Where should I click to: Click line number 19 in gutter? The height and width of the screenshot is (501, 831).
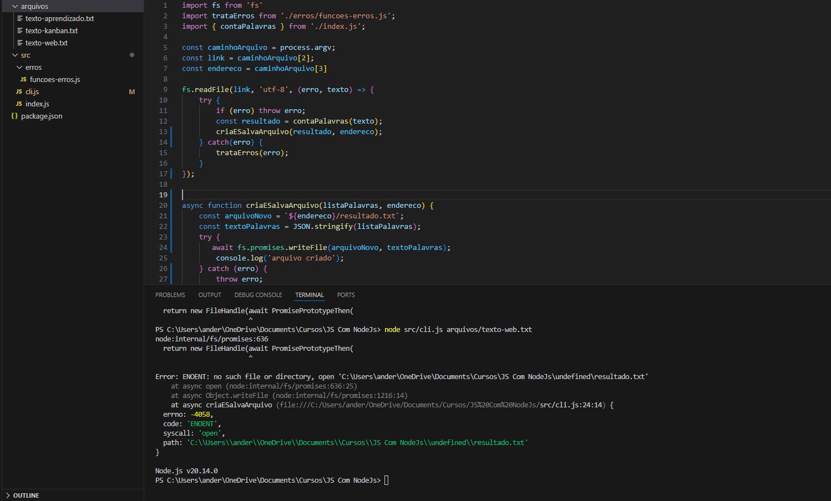pos(163,195)
